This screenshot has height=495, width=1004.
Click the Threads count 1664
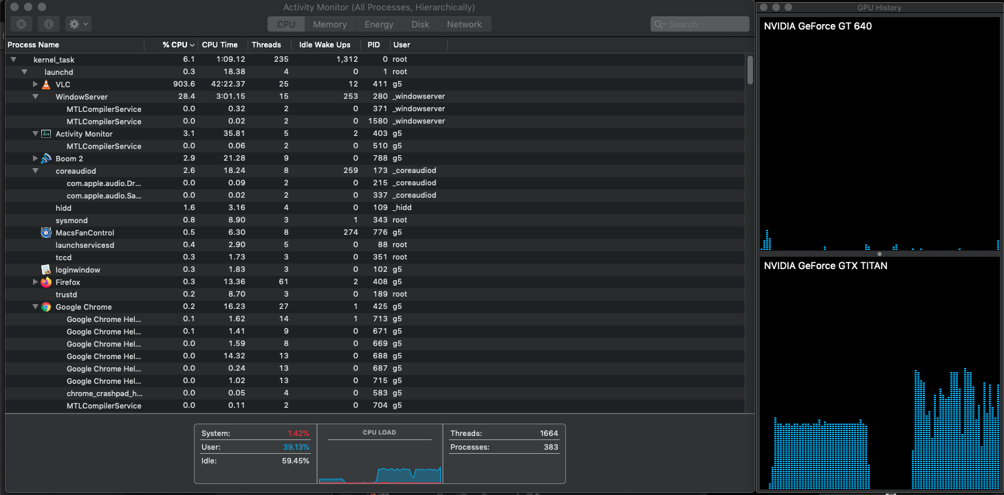(549, 434)
